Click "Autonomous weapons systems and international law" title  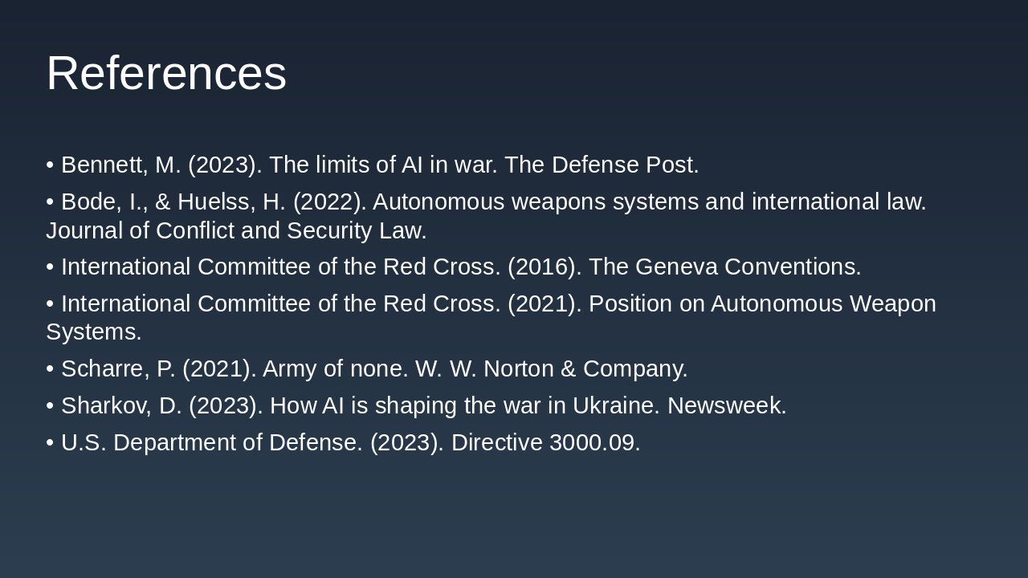(649, 201)
